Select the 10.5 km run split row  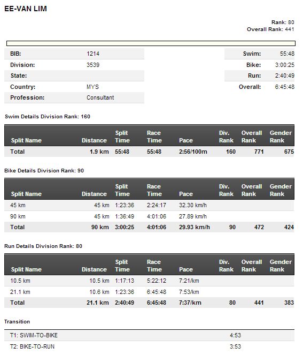click(x=149, y=281)
